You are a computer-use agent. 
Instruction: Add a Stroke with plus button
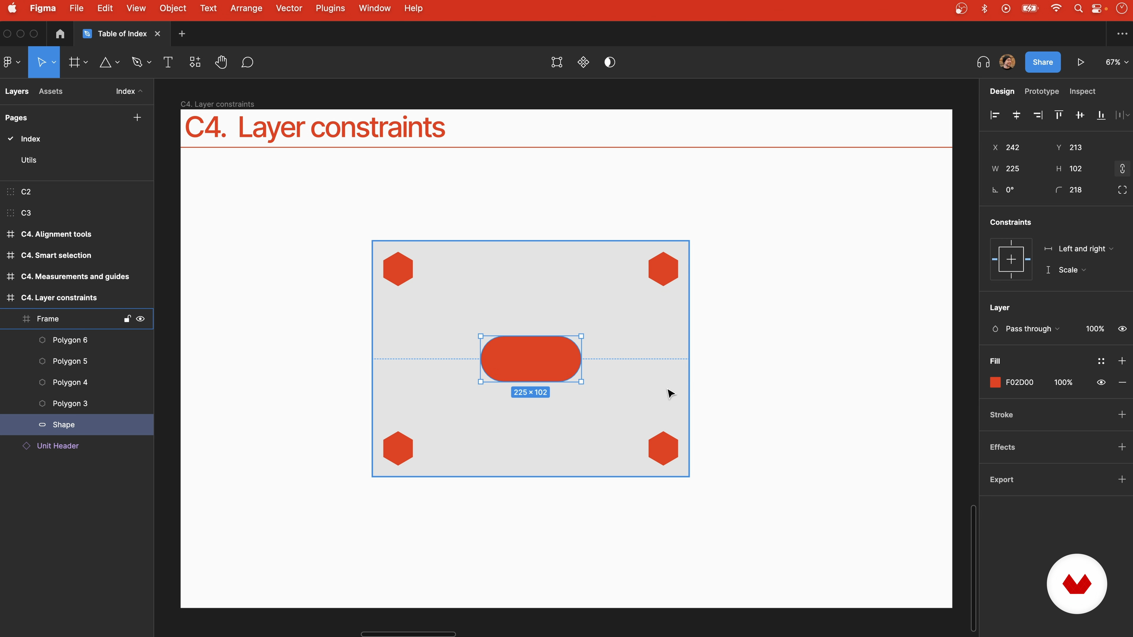1122,415
